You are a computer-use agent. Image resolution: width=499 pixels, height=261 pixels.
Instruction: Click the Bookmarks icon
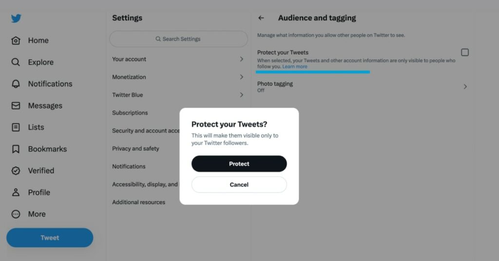tap(16, 149)
